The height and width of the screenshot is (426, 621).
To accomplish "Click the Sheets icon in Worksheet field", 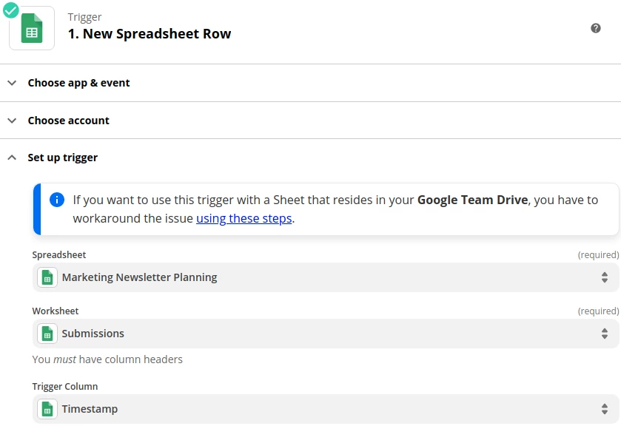I will (x=47, y=334).
